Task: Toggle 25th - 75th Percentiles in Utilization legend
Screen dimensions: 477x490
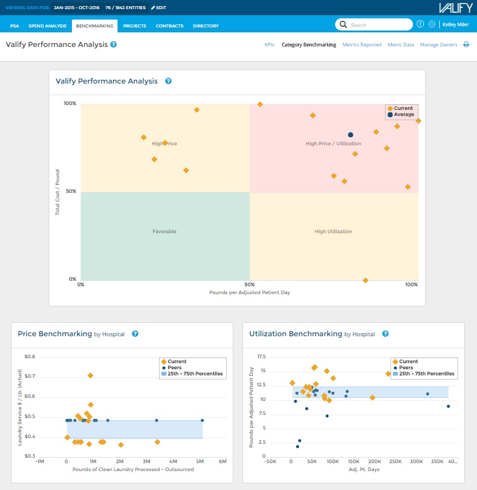Action: [x=423, y=373]
